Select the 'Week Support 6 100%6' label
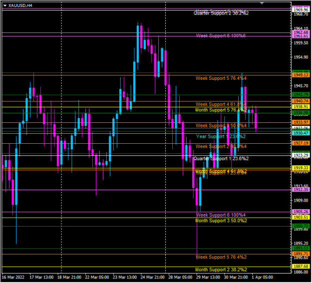The width and height of the screenshot is (312, 283). tap(221, 36)
